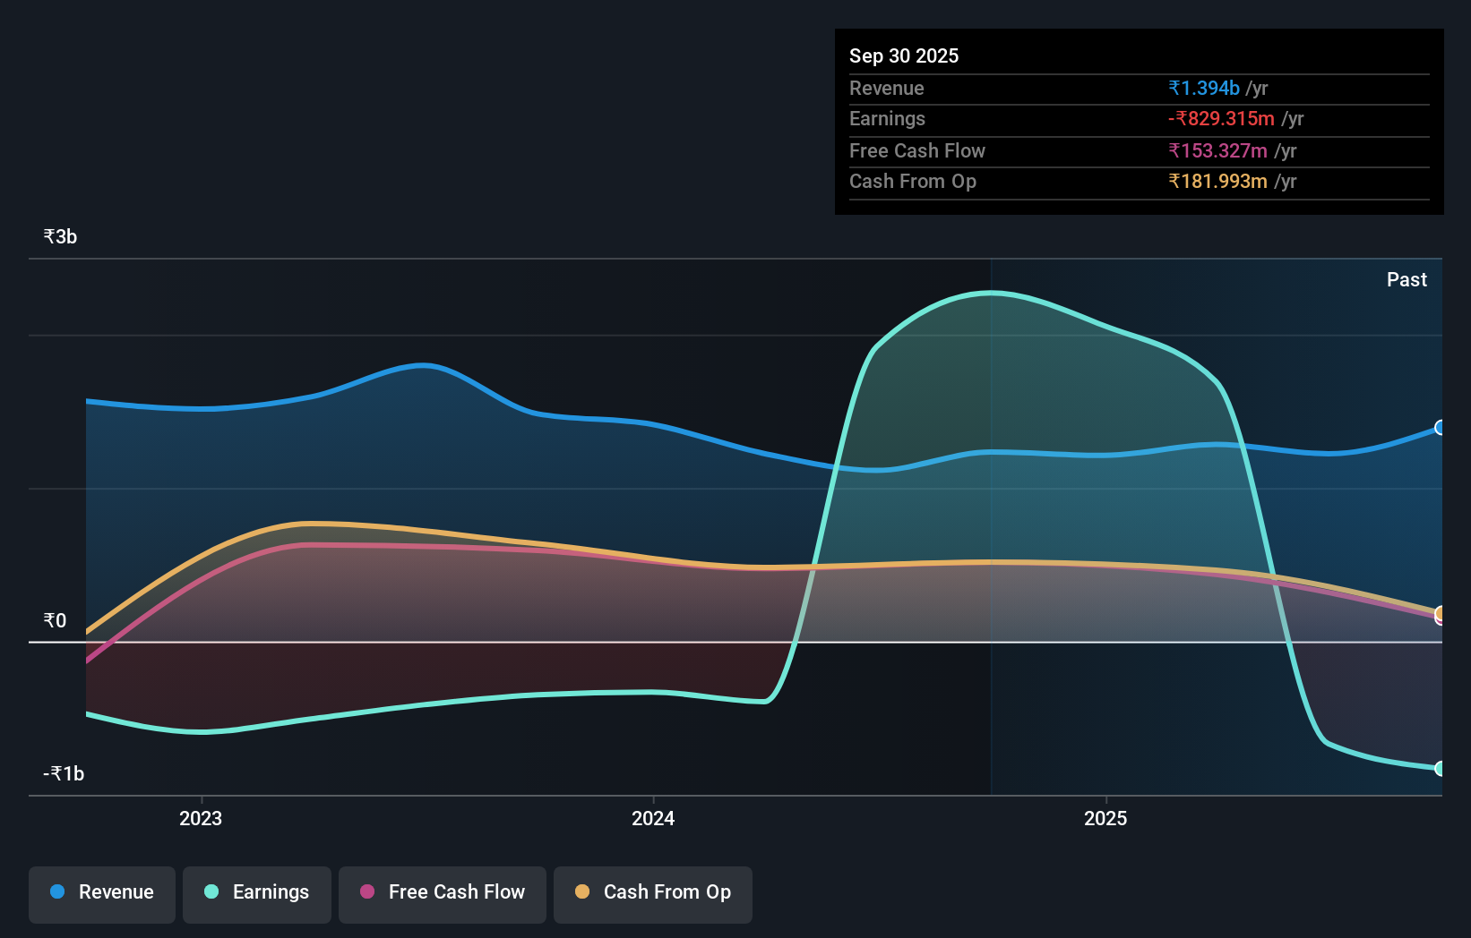Screen dimensions: 1471x938
Task: Toggle the Earnings series visibility
Action: [256, 892]
